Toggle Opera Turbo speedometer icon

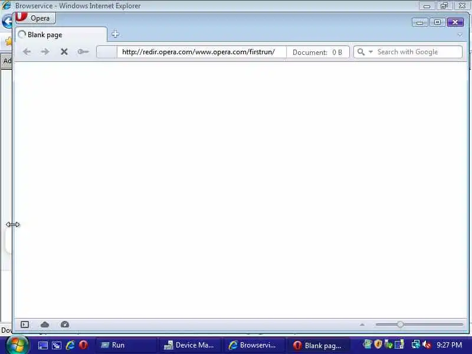click(x=65, y=324)
